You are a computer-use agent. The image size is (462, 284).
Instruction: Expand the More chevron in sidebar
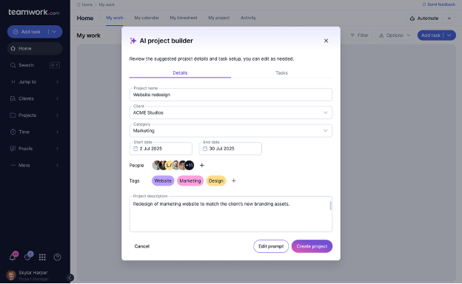click(x=58, y=165)
